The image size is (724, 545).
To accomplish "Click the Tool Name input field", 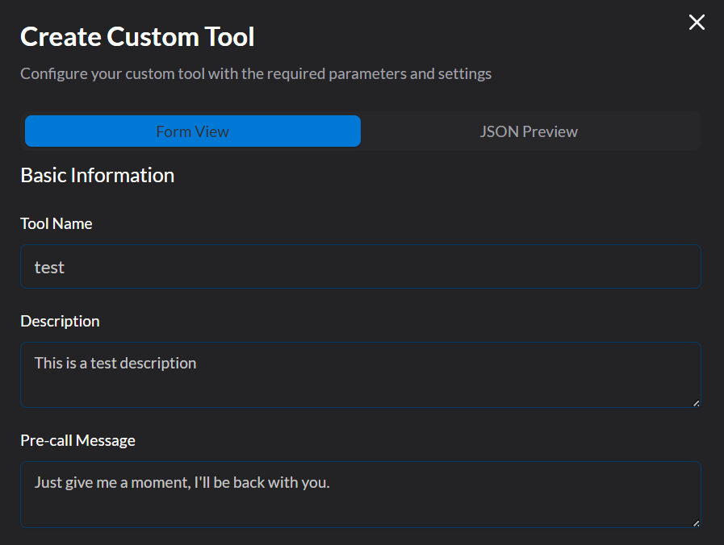I will click(x=360, y=267).
